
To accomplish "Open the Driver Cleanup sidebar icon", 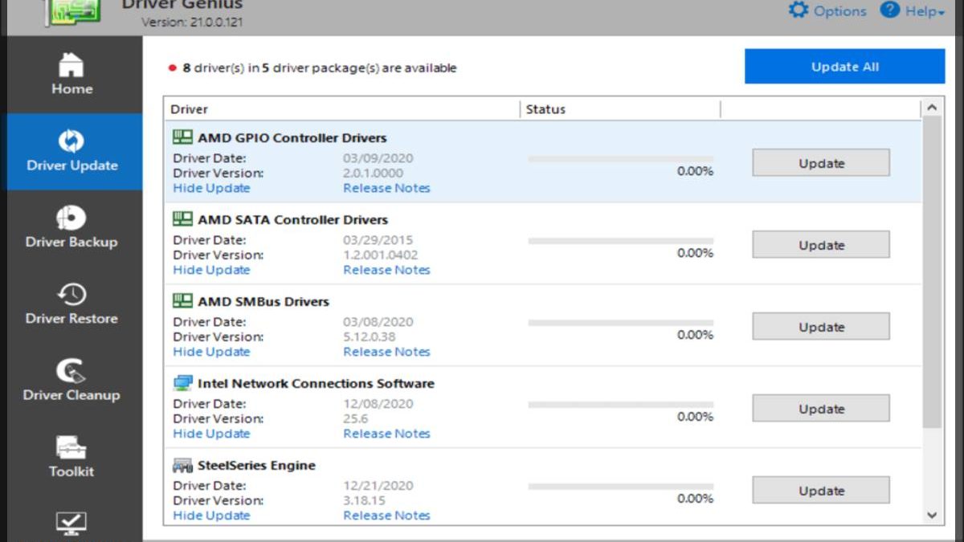I will point(71,370).
